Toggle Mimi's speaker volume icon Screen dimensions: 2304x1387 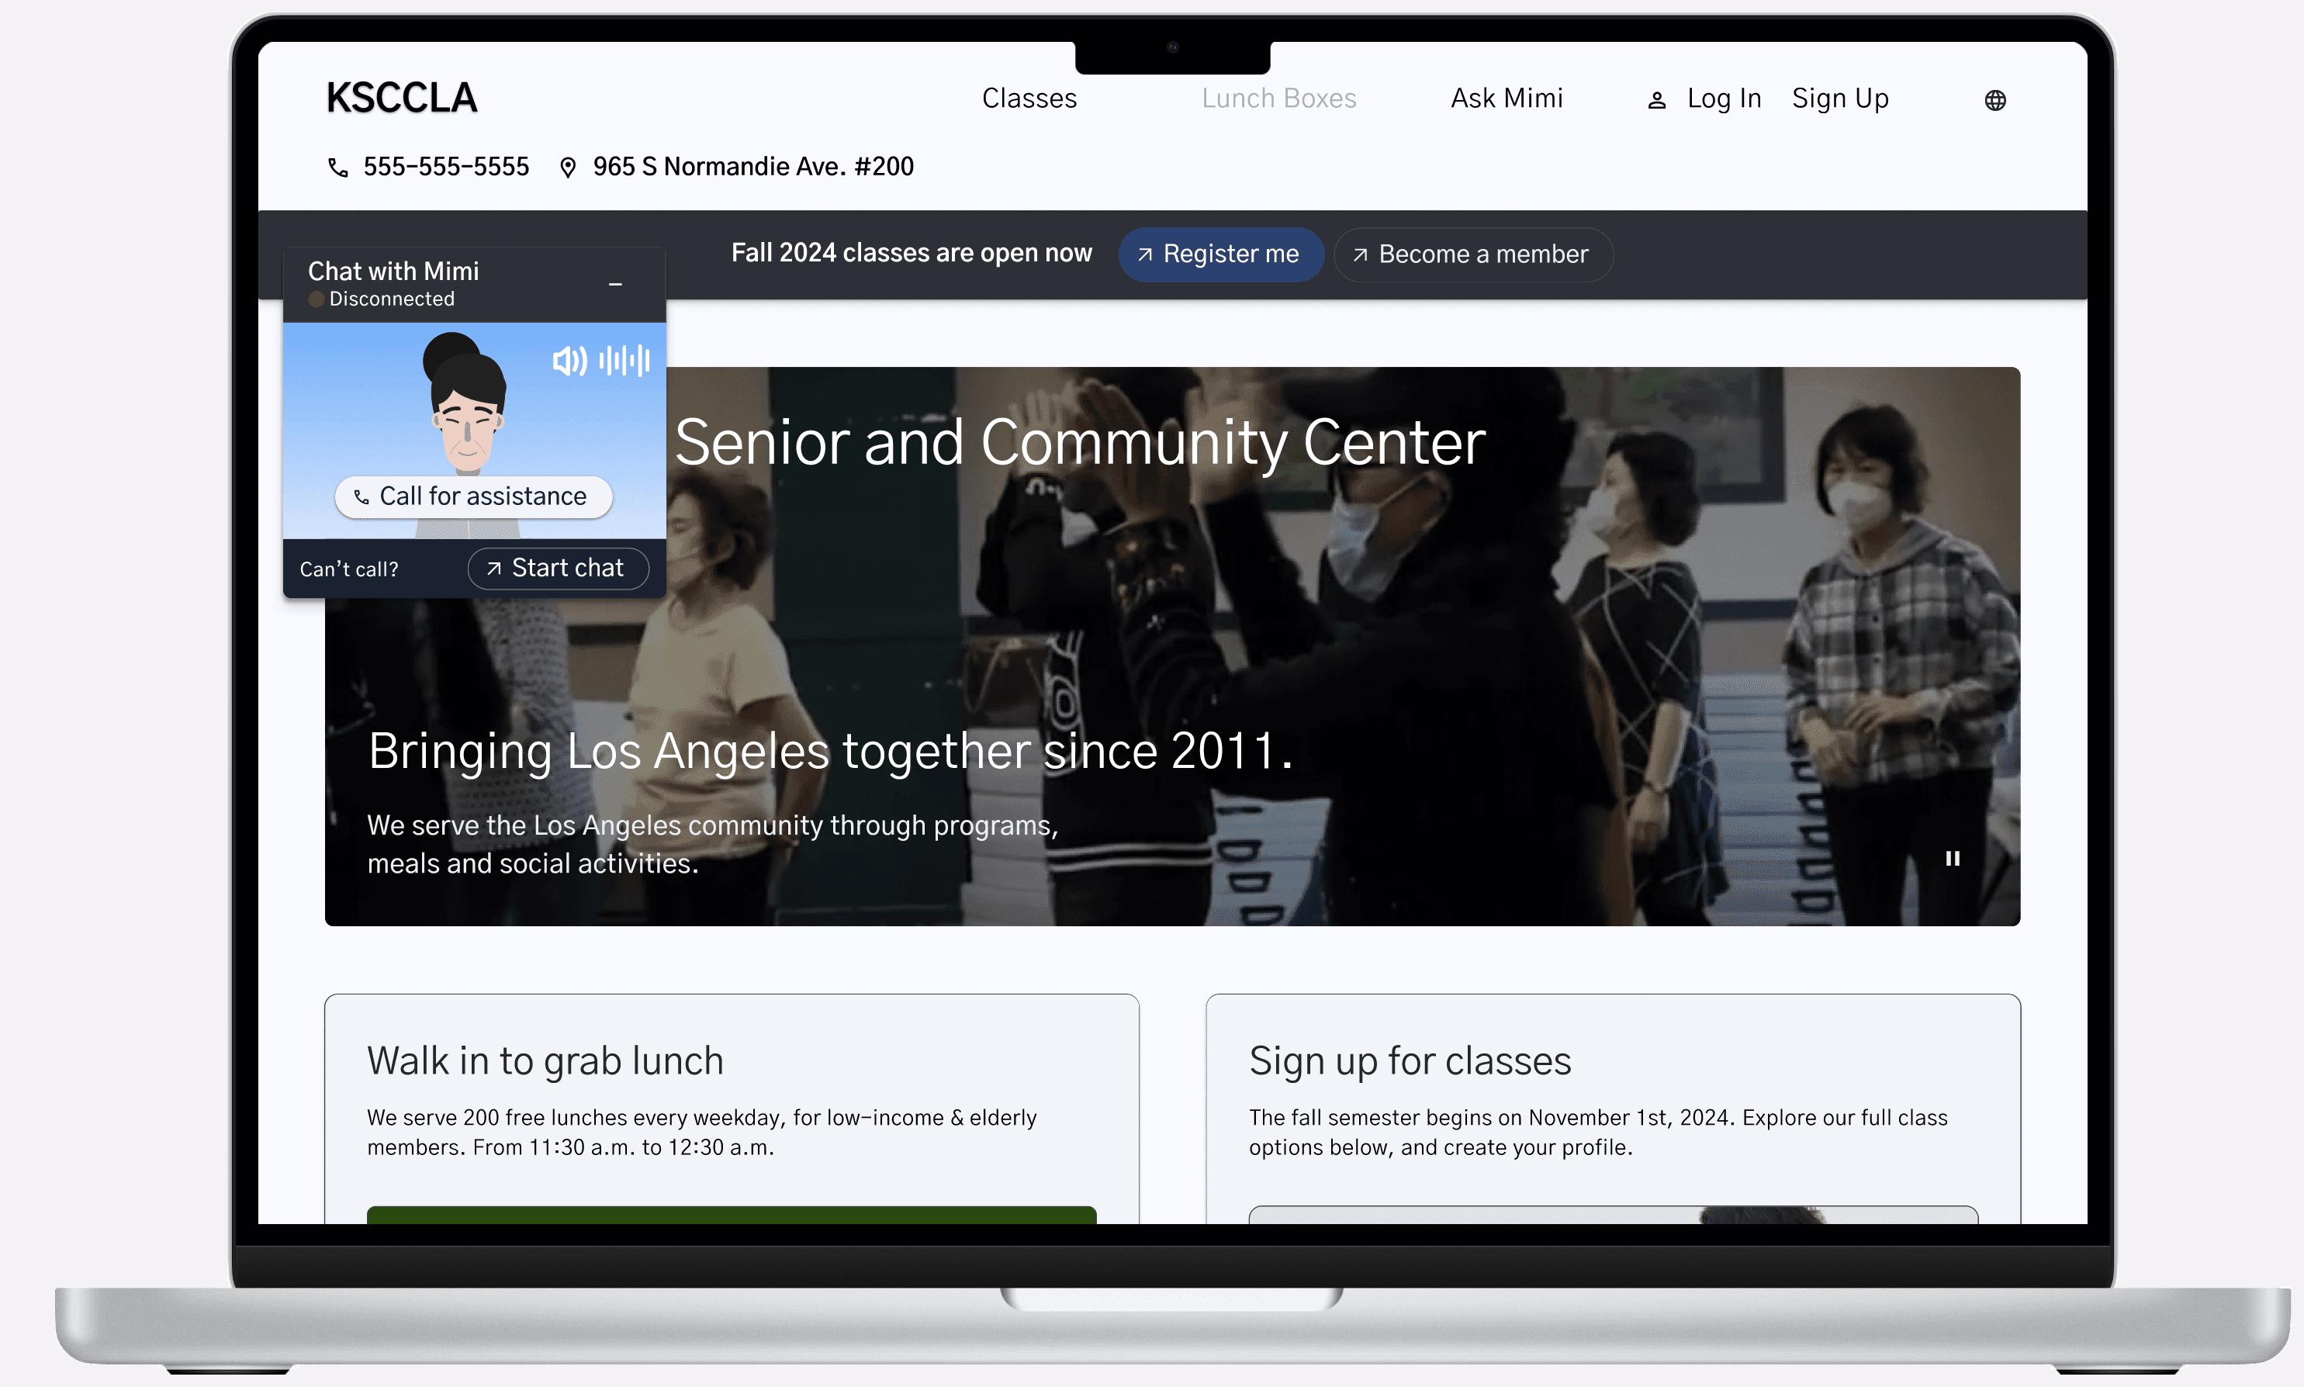[x=569, y=360]
